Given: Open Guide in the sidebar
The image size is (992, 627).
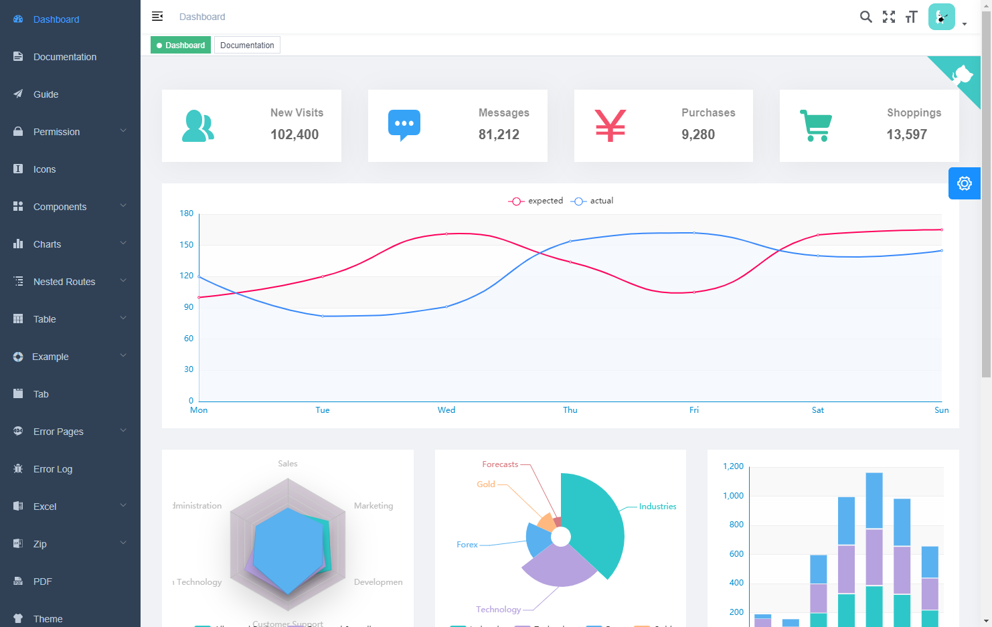Looking at the screenshot, I should pos(46,94).
